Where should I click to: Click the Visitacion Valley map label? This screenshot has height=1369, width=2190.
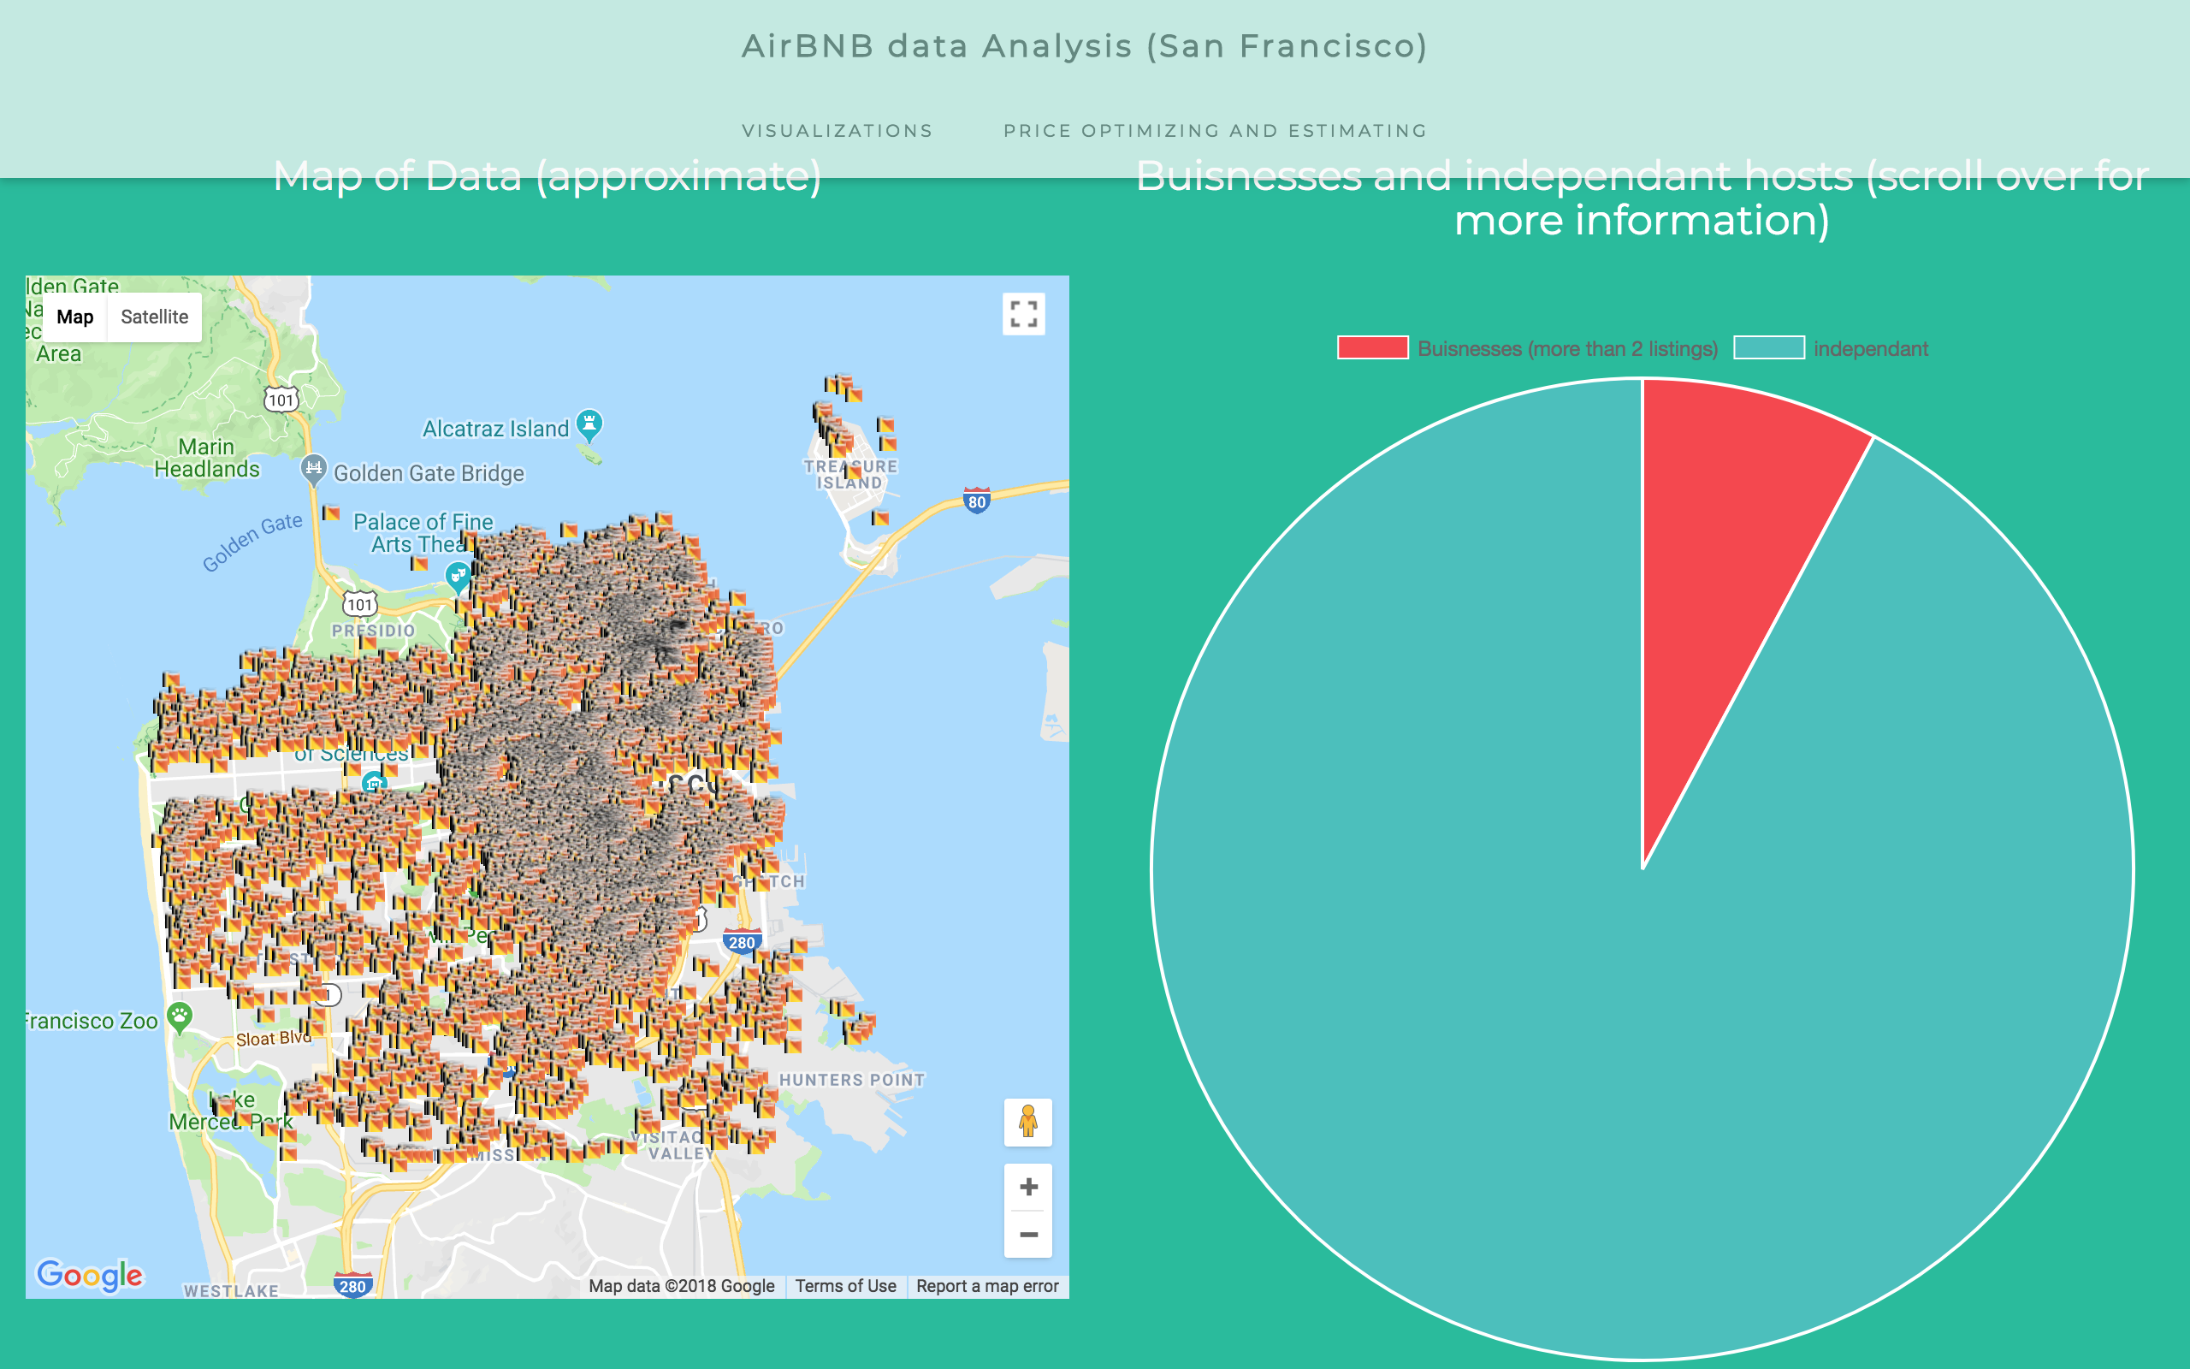674,1146
